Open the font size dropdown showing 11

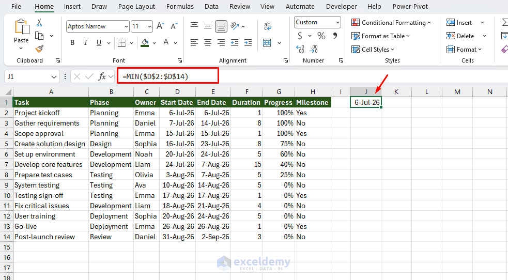pos(150,26)
